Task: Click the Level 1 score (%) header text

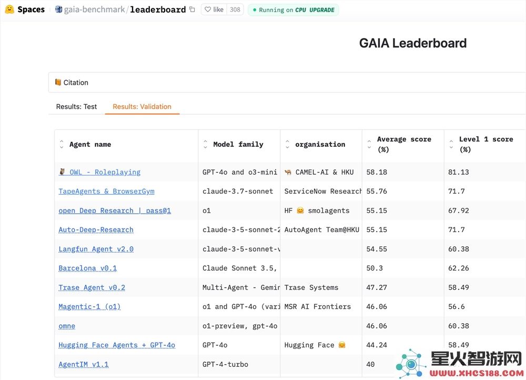Action: point(486,144)
